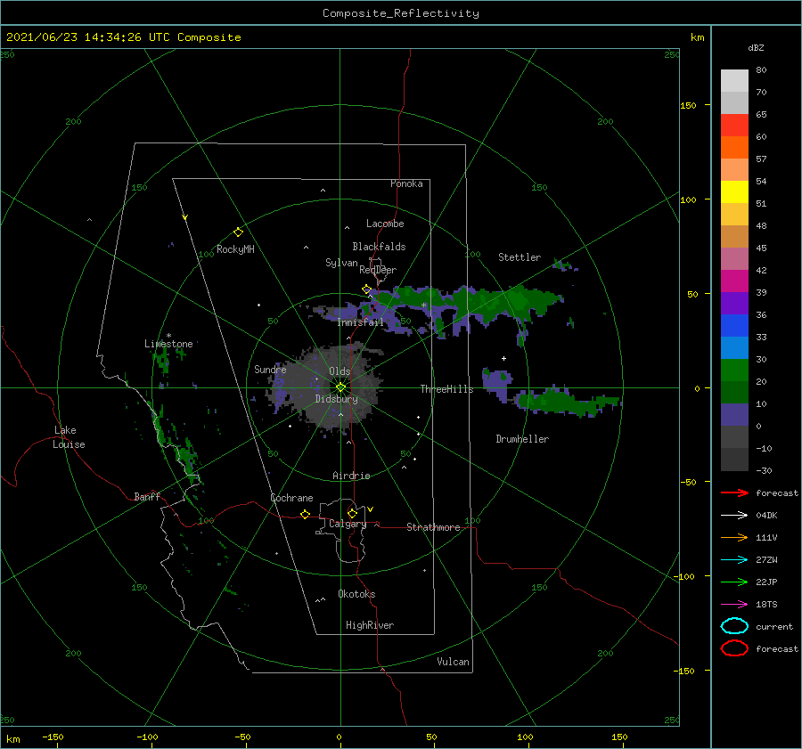Click the magenta 18TS arrow in legend

click(x=734, y=605)
